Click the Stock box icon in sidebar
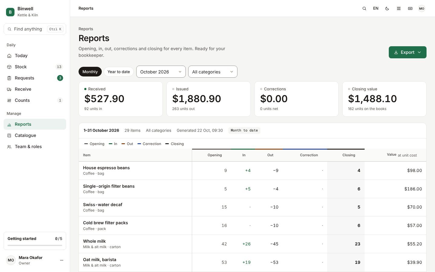The width and height of the screenshot is (435, 272). point(9,67)
